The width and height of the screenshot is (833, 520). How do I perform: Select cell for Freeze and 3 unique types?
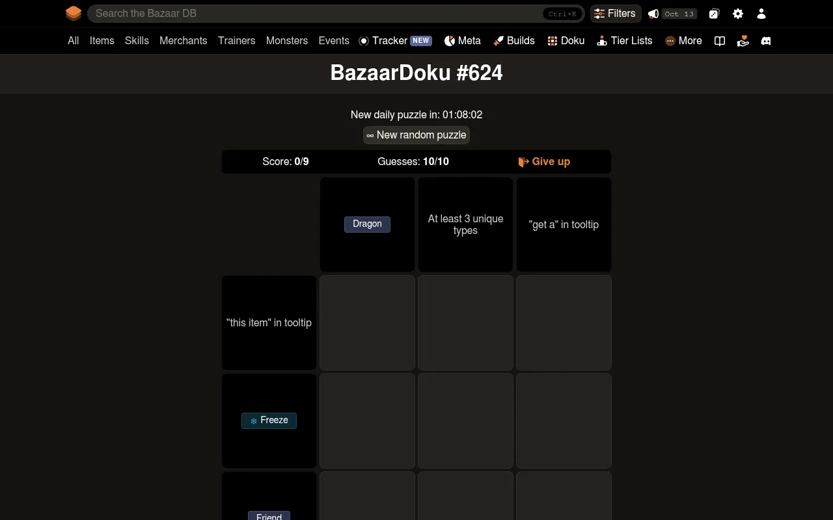click(465, 421)
